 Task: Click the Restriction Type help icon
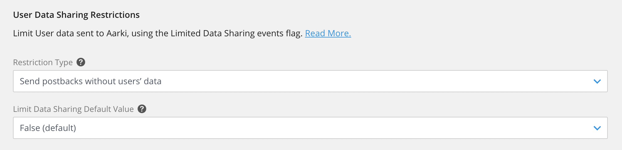click(x=81, y=62)
